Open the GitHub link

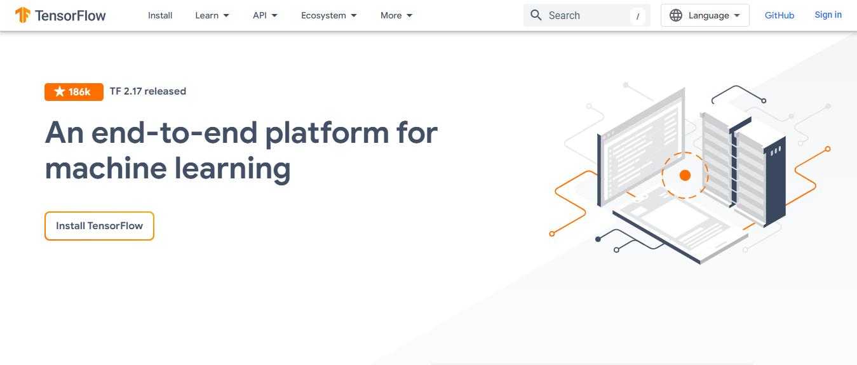tap(779, 15)
